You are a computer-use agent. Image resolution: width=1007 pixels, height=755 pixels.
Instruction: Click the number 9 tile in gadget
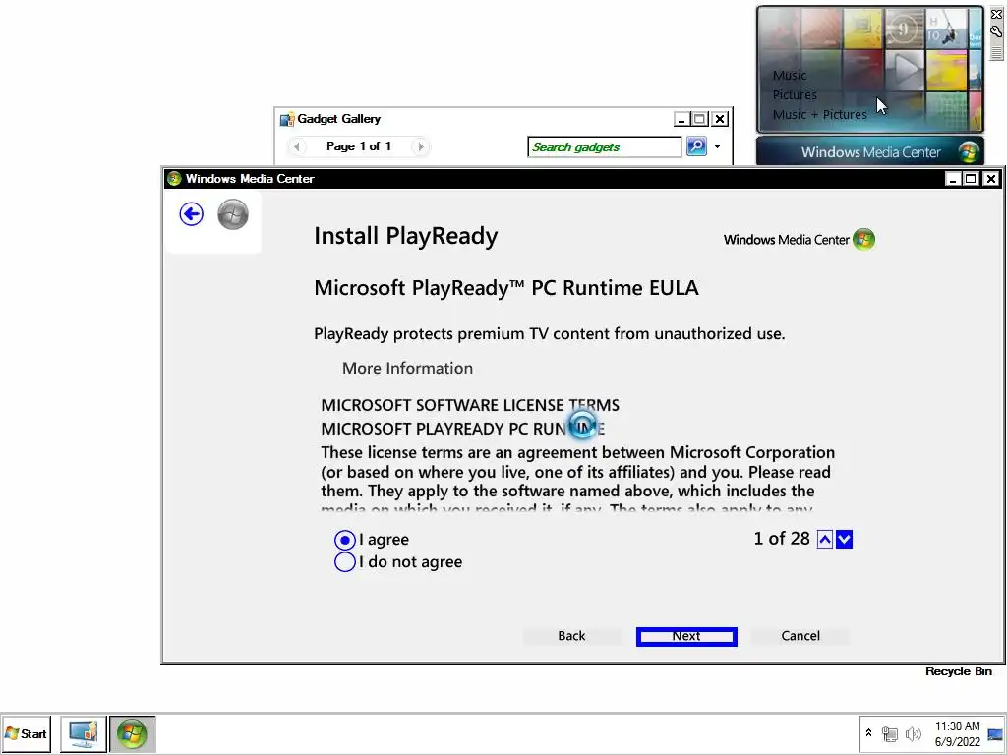point(904,29)
